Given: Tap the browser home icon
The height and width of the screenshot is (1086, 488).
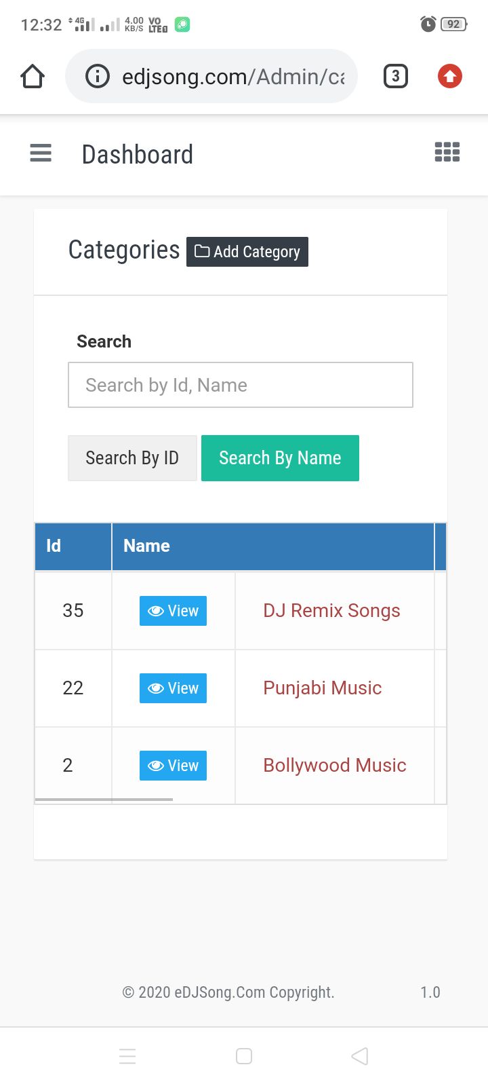Looking at the screenshot, I should [33, 77].
